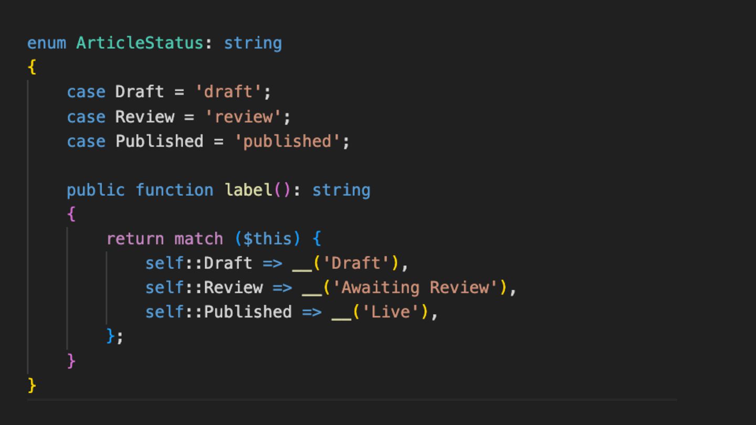The height and width of the screenshot is (425, 756).
Task: Click the 'draft' string literal
Action: 228,92
